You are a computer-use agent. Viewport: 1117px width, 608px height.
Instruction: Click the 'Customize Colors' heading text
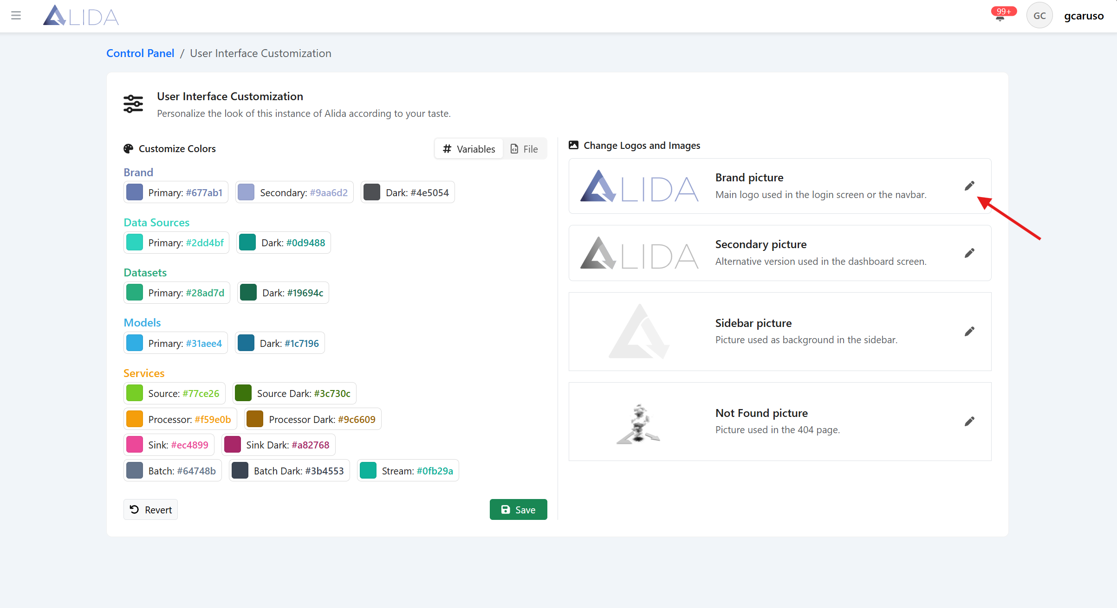pyautogui.click(x=177, y=149)
